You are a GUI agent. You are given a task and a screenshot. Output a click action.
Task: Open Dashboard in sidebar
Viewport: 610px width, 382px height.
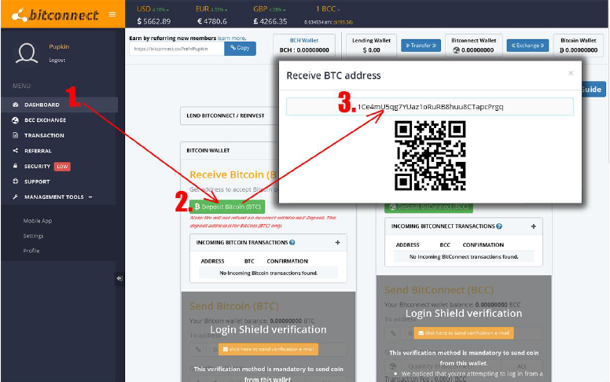tap(59, 105)
